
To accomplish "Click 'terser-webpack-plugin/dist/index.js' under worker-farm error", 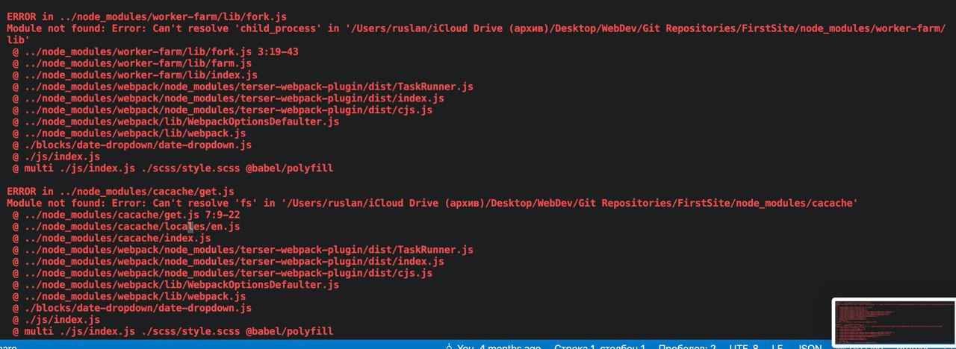I will click(x=228, y=98).
